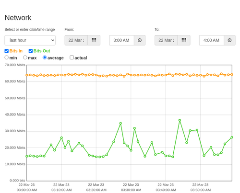The image size is (240, 193).
Task: Click the last green Bits Out data point
Action: click(x=232, y=137)
